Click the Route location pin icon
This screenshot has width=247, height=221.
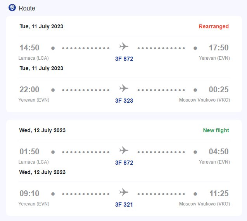[12, 8]
